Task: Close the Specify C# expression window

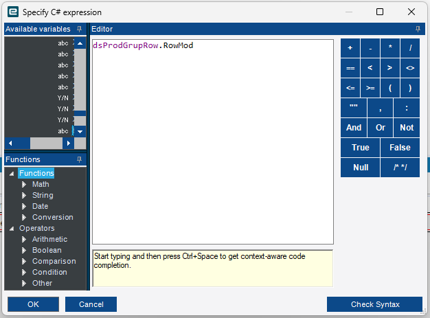Action: coord(411,12)
